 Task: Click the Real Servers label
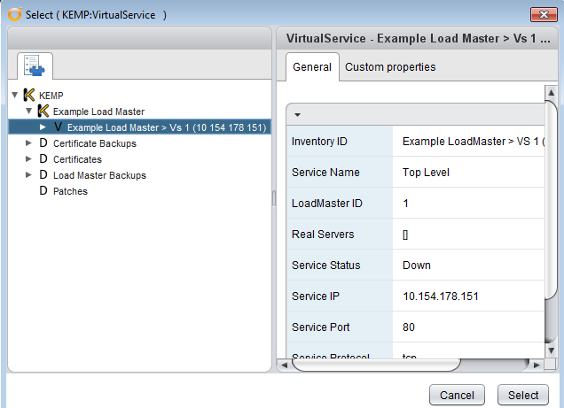[x=323, y=234]
